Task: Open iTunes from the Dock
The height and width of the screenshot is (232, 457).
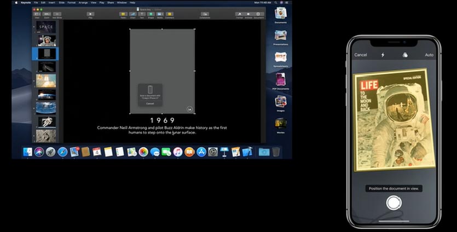Action: click(x=178, y=152)
